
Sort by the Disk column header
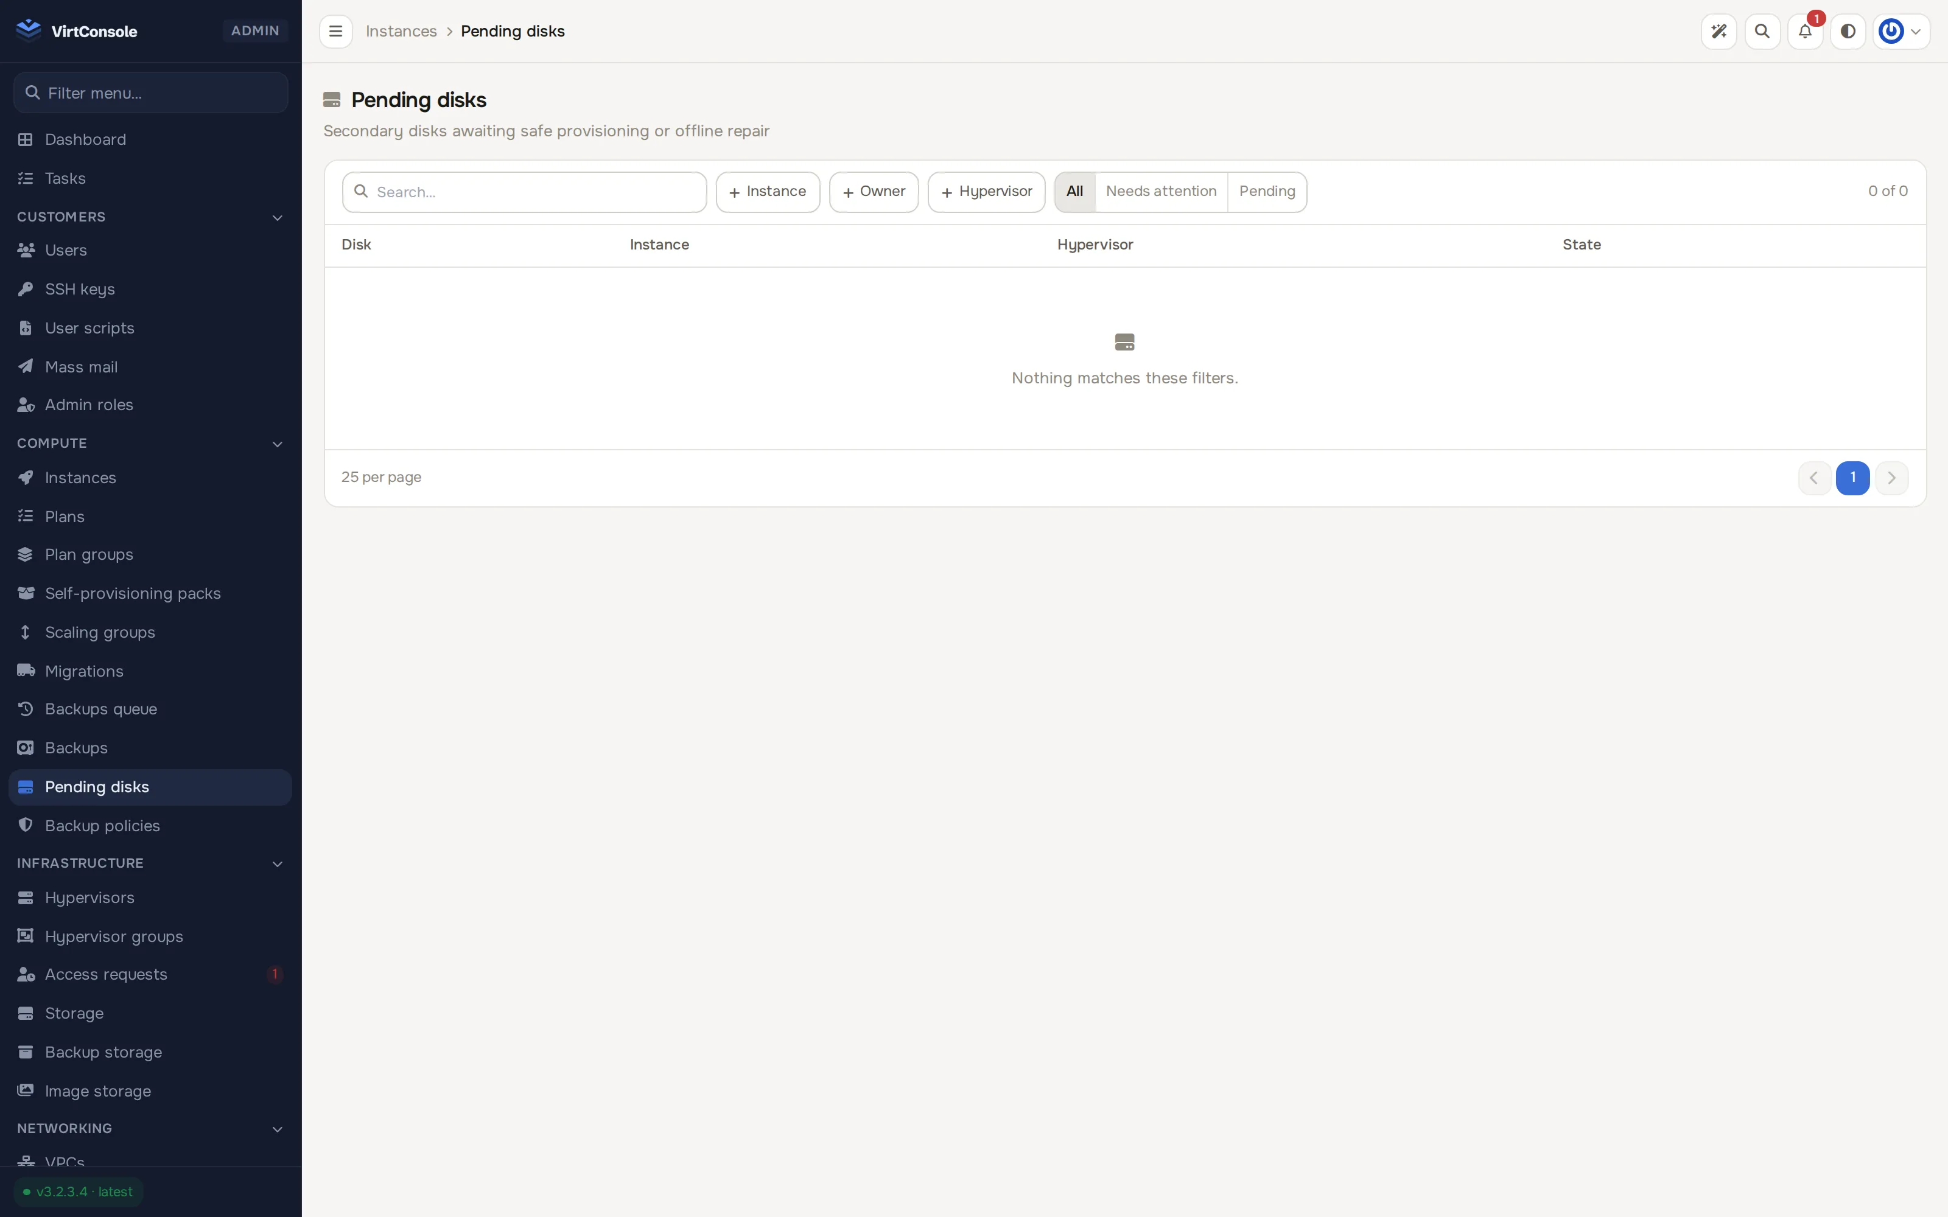(x=356, y=245)
